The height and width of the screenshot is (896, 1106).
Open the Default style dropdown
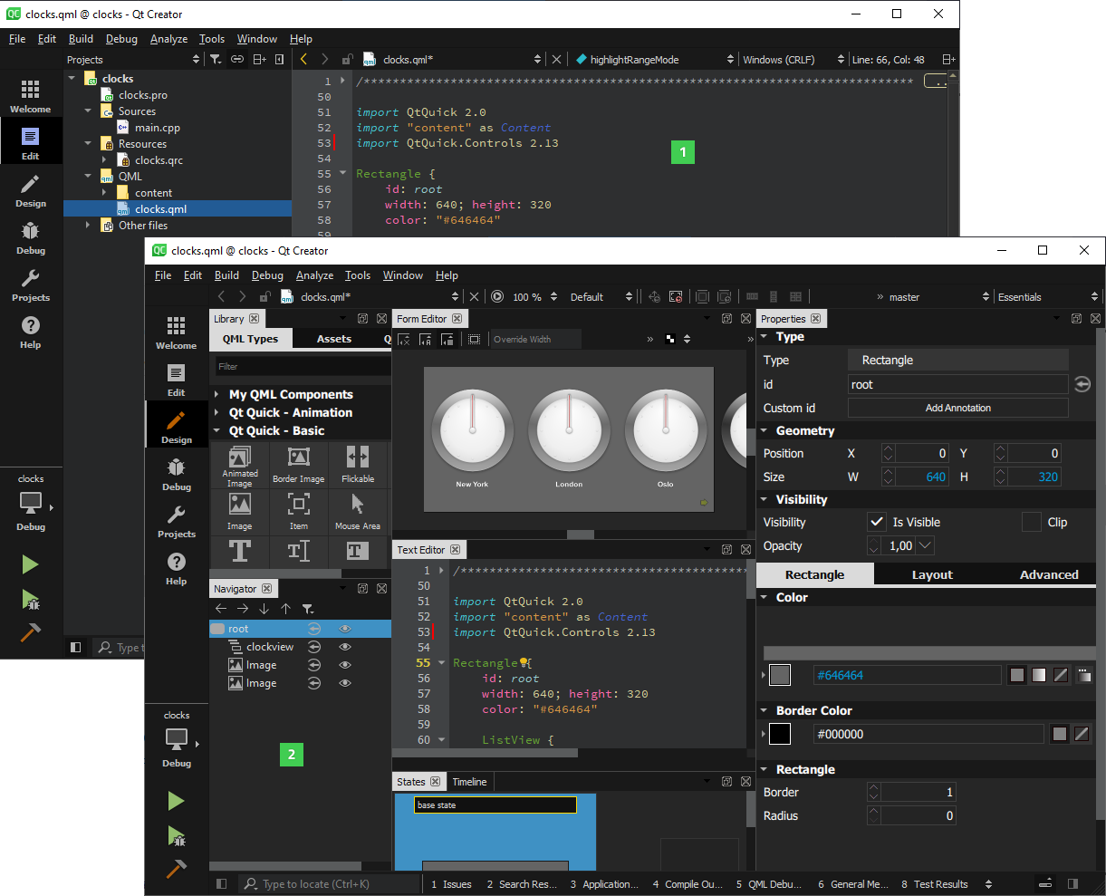pyautogui.click(x=600, y=296)
